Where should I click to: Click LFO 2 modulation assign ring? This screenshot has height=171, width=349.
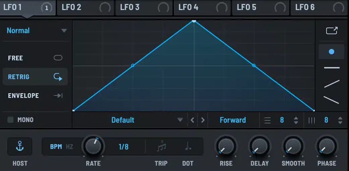click(x=105, y=8)
